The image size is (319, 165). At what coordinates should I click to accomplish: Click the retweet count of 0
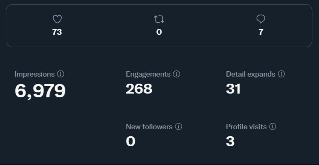[x=159, y=32]
